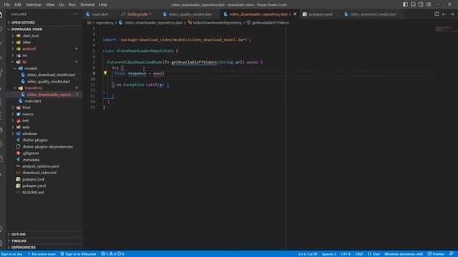
Task: Open the Selection menu
Action: [34, 4]
